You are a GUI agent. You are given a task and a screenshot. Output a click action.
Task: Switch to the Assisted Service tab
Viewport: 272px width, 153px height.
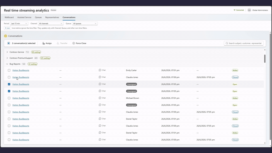[x=24, y=17]
